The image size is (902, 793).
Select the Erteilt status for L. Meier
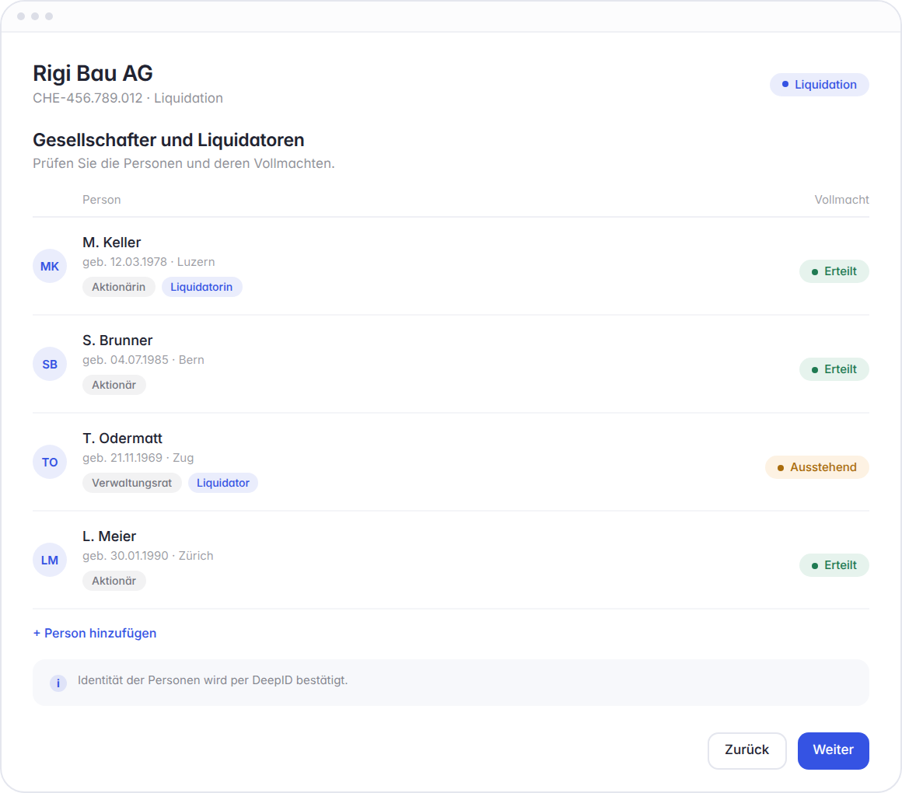point(834,565)
